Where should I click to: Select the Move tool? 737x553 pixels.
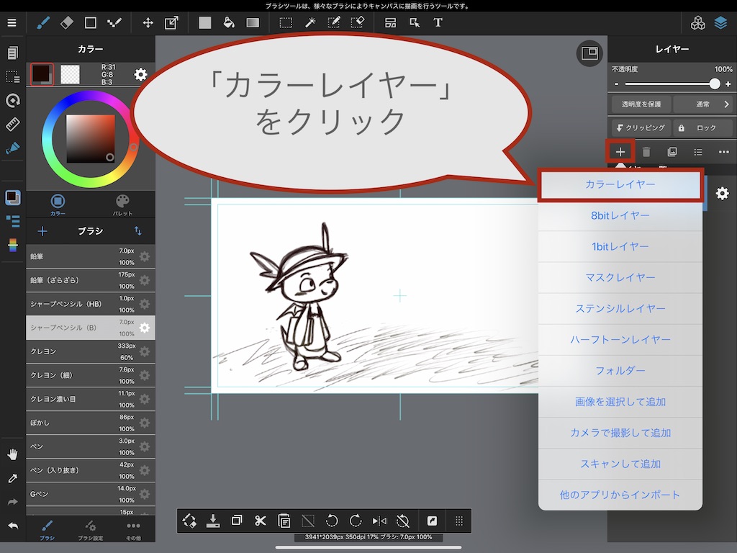(148, 23)
